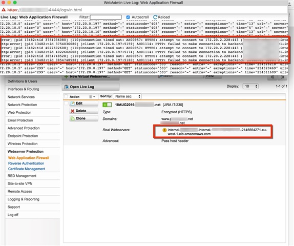Open Certificate Management submenu link
The height and width of the screenshot is (246, 294).
(27, 169)
